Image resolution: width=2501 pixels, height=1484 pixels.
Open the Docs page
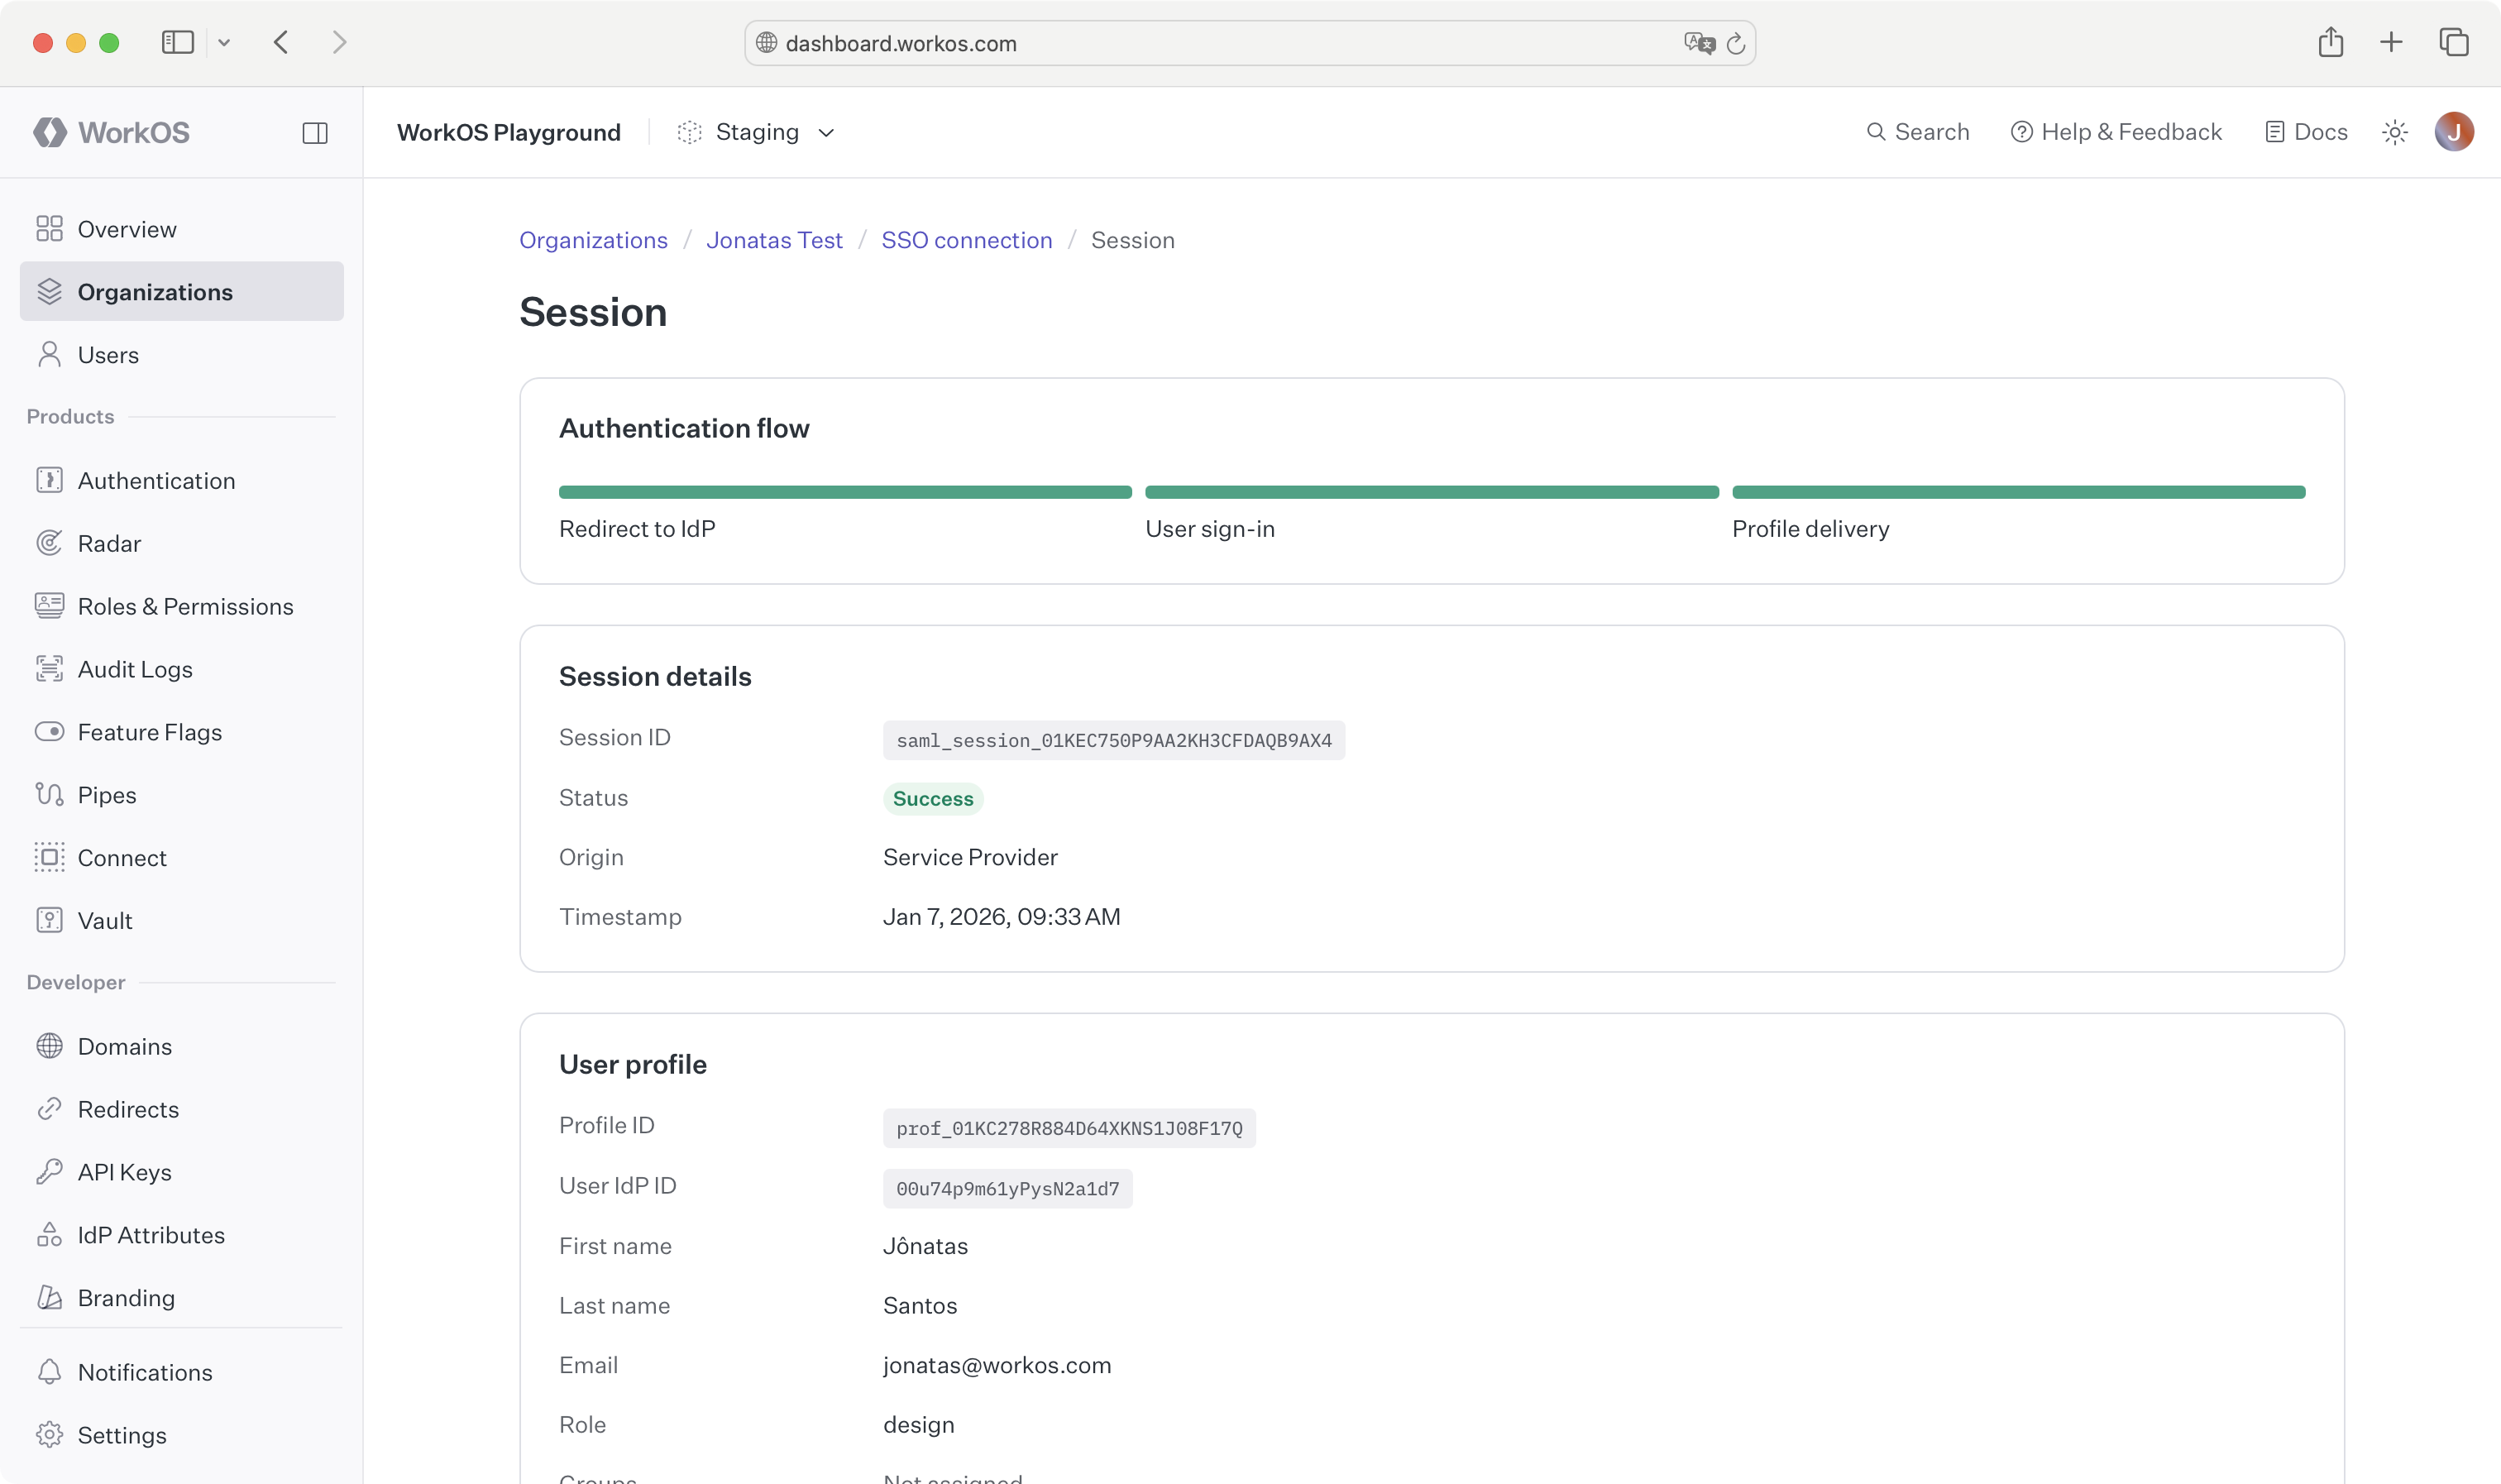point(2305,131)
